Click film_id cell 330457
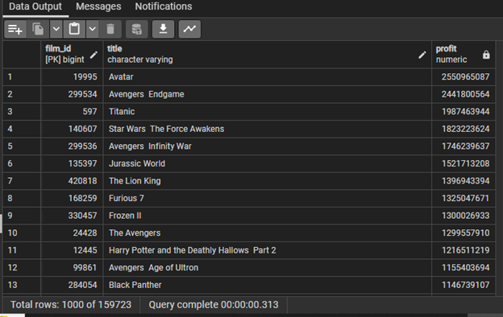This screenshot has height=317, width=503. click(x=72, y=216)
